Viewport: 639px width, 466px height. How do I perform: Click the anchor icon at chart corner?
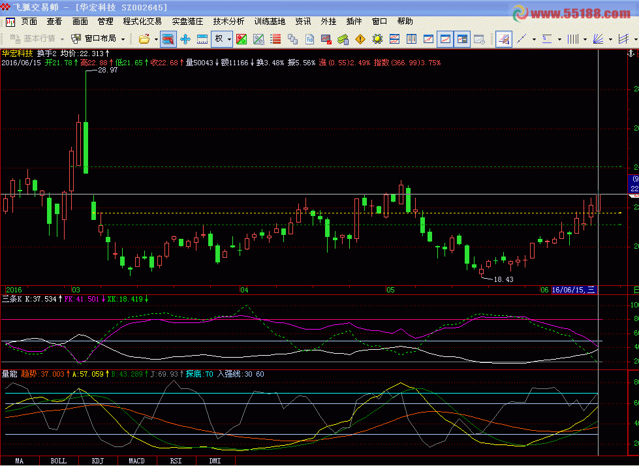pyautogui.click(x=631, y=54)
